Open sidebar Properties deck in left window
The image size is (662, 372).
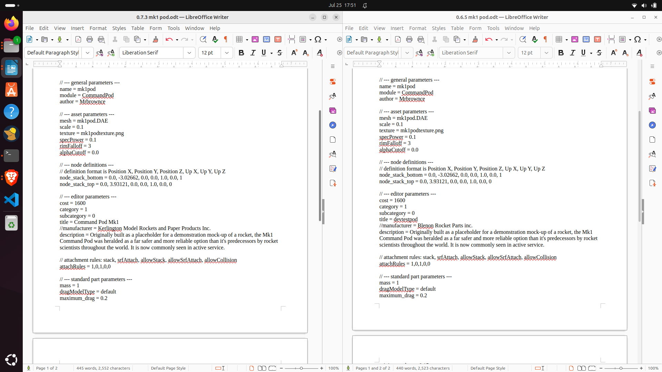click(x=333, y=82)
